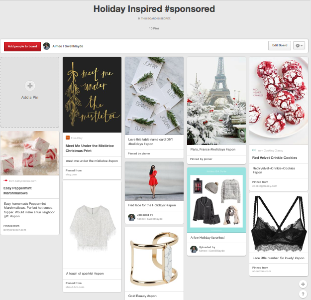Screen dimensions: 311x300
Task: Click the Cooking Classy CC source icon
Action: 254,150
